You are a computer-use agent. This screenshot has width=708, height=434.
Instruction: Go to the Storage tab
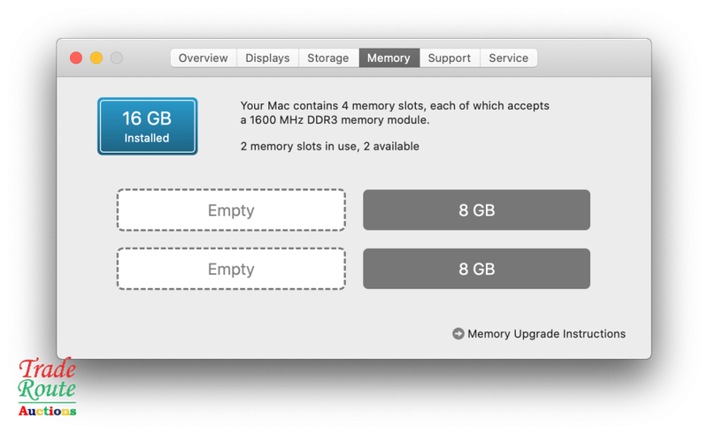328,57
